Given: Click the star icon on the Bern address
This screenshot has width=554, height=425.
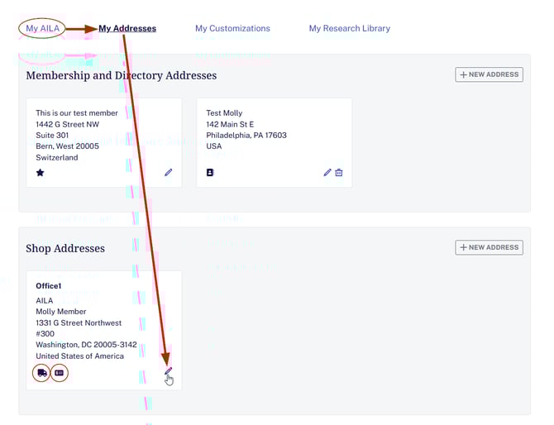Looking at the screenshot, I should (x=40, y=173).
